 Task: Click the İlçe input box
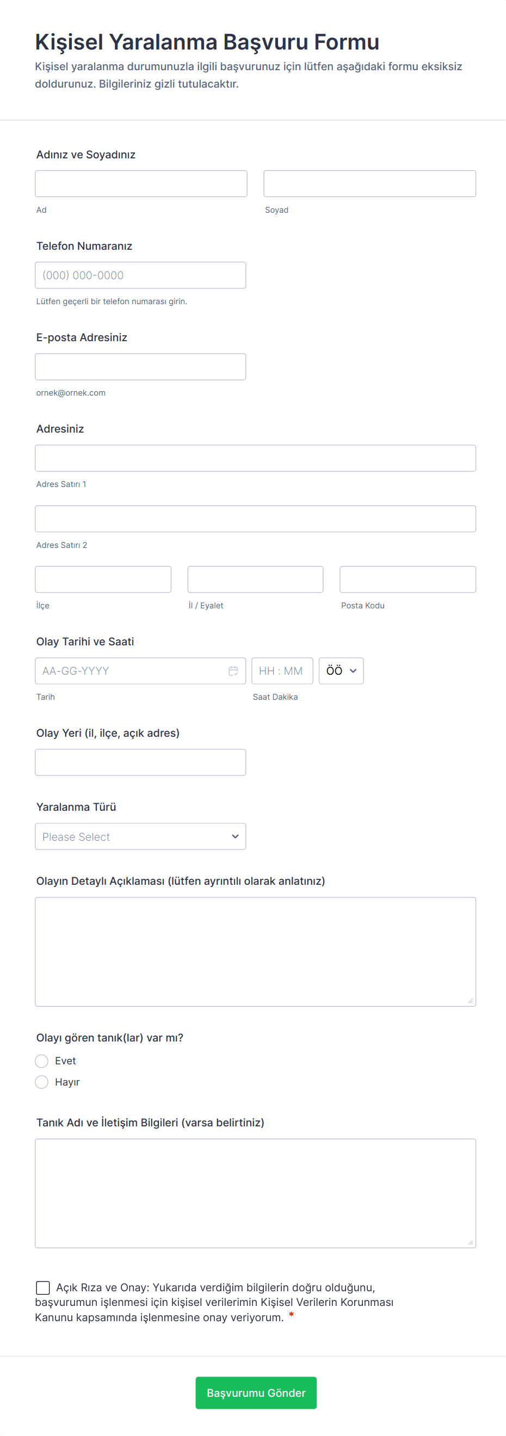(103, 579)
